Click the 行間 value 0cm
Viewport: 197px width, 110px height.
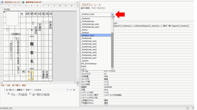(149, 90)
